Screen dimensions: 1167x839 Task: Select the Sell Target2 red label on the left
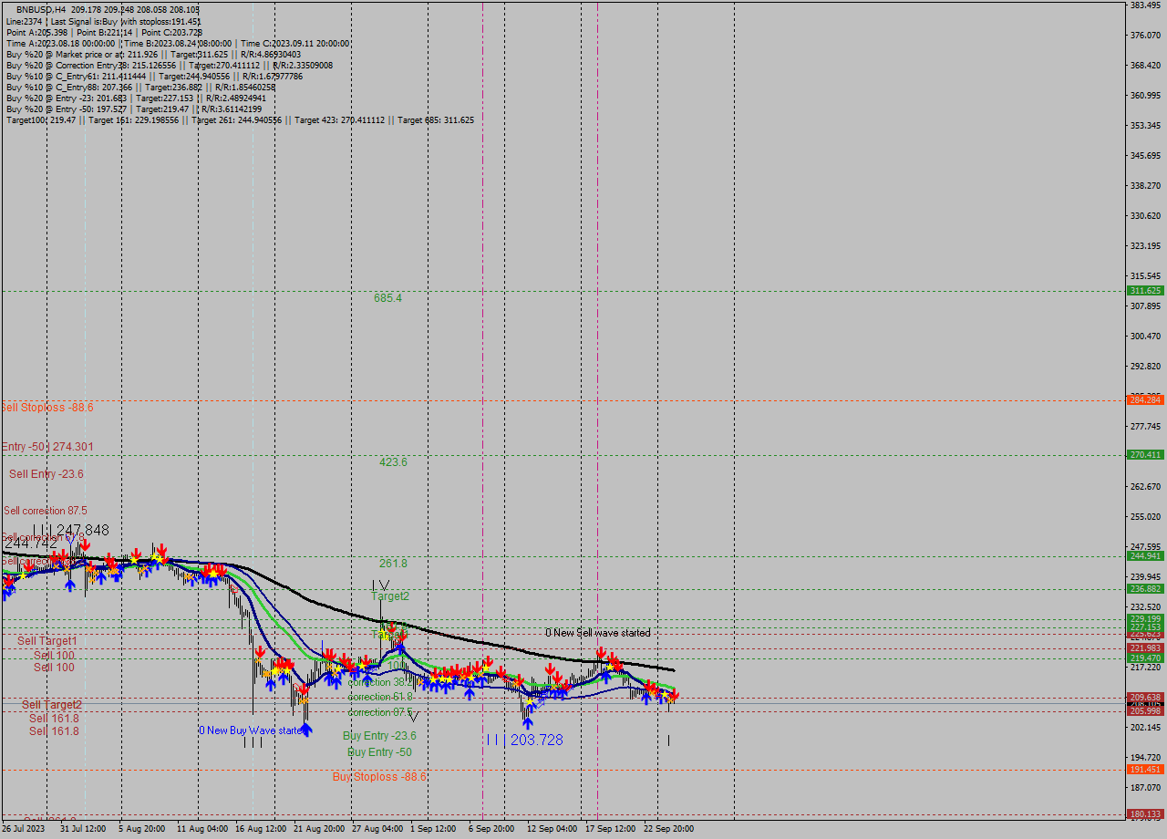(x=52, y=704)
